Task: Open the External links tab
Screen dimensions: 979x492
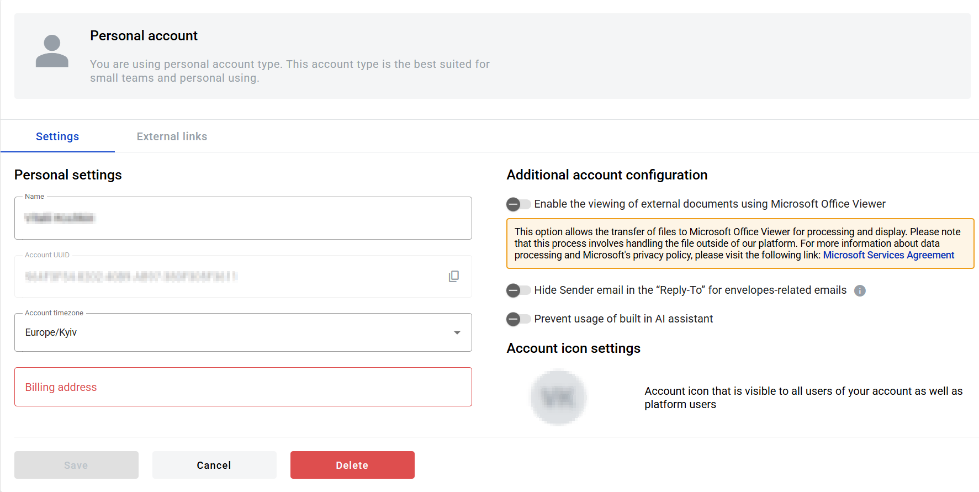Action: coord(172,136)
